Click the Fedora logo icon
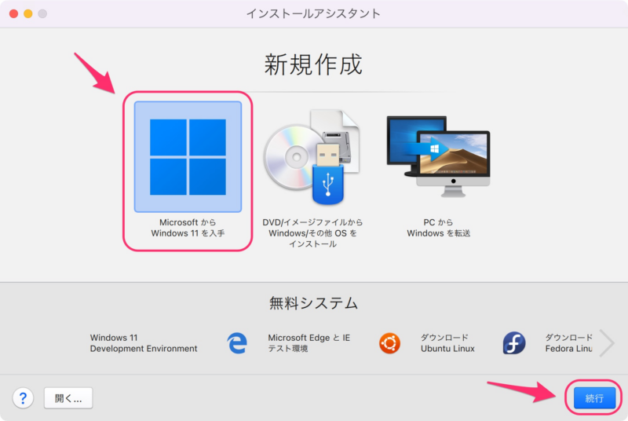Image resolution: width=628 pixels, height=421 pixels. [514, 343]
